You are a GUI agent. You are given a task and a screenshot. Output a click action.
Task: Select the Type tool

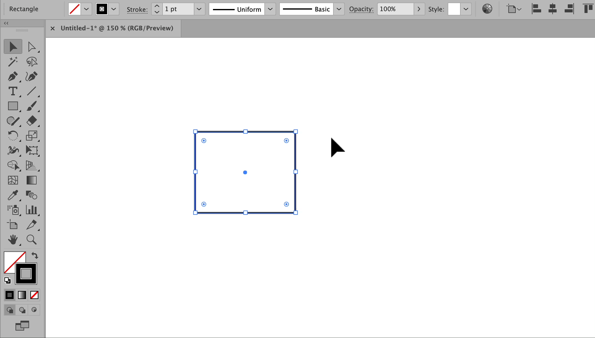tap(13, 91)
